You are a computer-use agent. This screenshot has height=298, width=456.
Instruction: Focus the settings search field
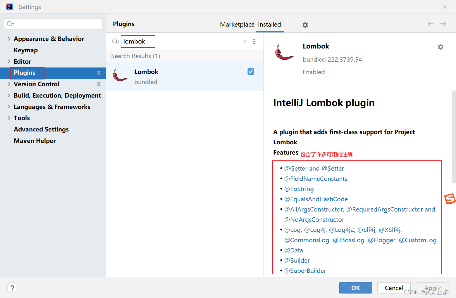(53, 24)
